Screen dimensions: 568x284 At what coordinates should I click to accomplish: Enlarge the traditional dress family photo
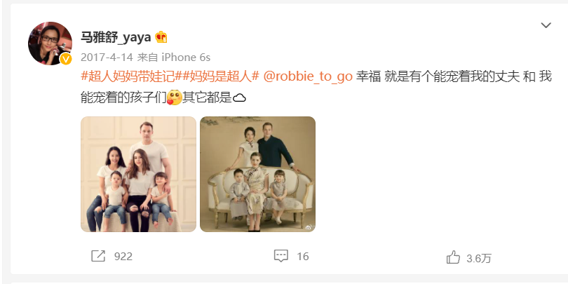[257, 174]
